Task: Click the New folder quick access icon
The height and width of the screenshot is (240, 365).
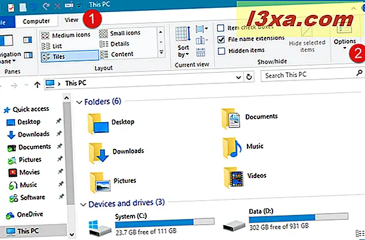Action: 23,7
